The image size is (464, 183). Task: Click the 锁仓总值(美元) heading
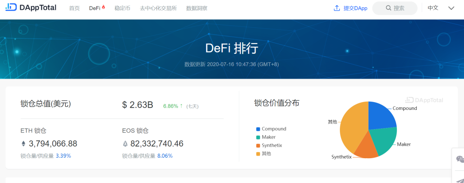point(46,104)
